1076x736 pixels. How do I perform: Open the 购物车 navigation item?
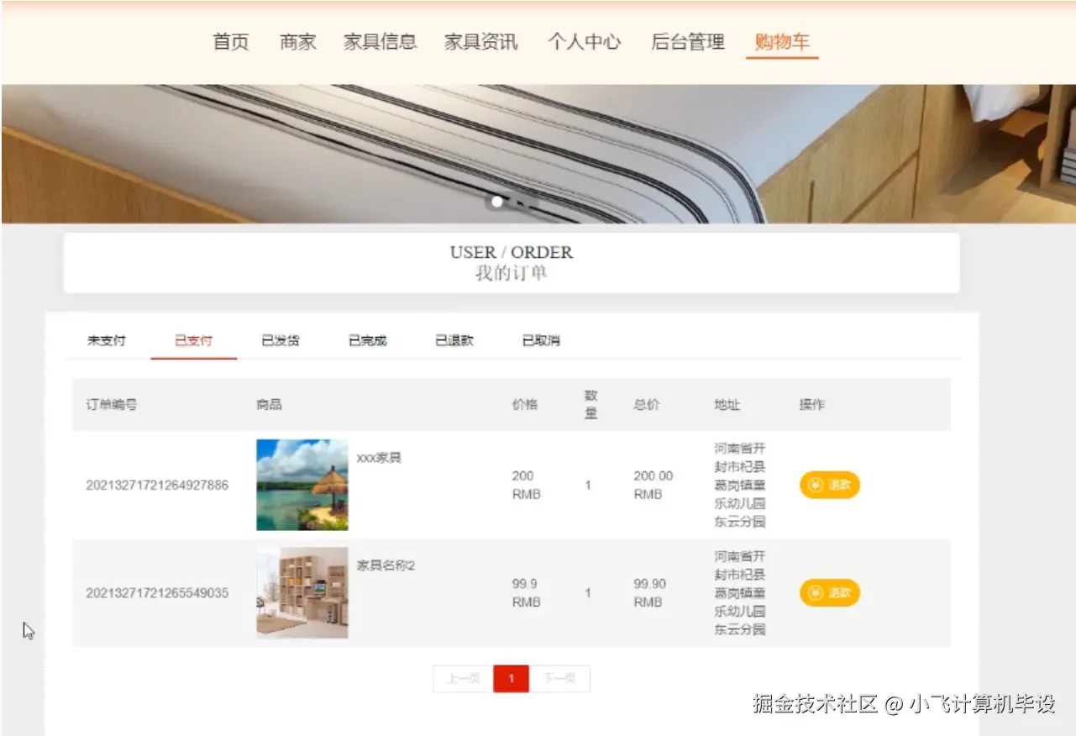(781, 42)
